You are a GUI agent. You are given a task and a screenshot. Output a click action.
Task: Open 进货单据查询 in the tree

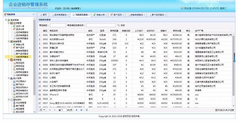click(22, 32)
